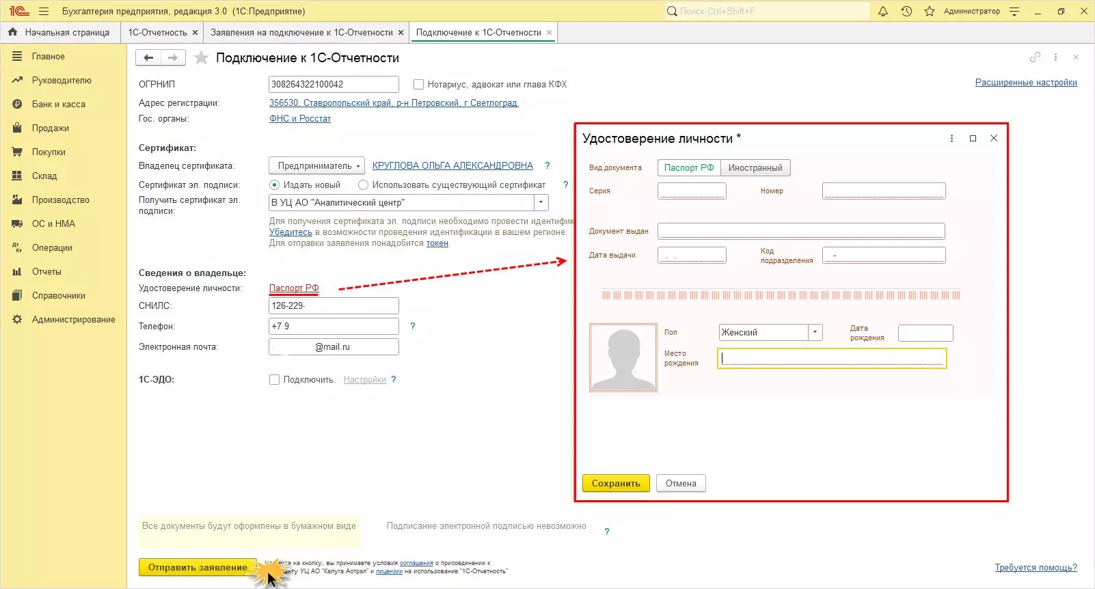Open Операции section
The height and width of the screenshot is (589, 1095).
[64, 248]
